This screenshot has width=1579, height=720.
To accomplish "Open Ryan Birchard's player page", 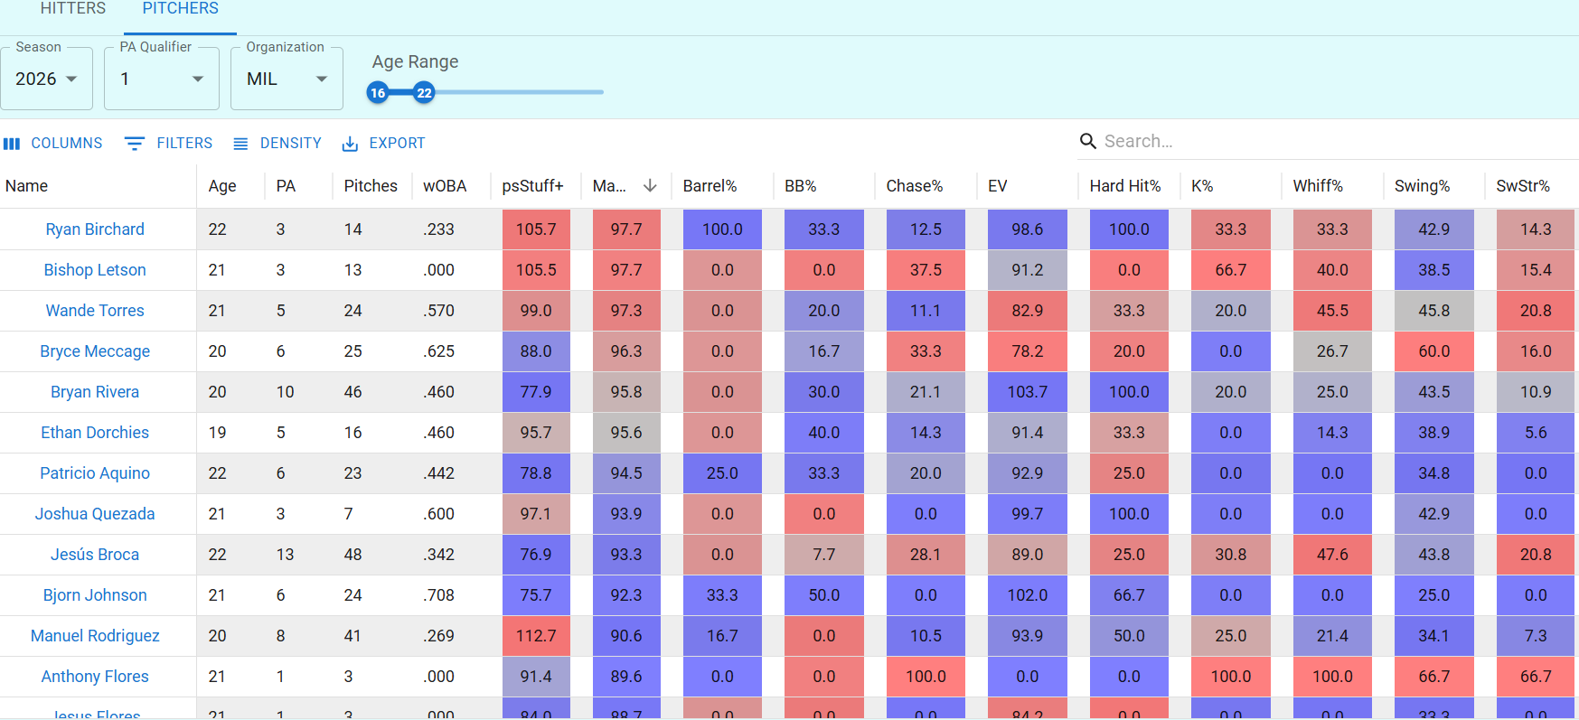I will pyautogui.click(x=95, y=229).
